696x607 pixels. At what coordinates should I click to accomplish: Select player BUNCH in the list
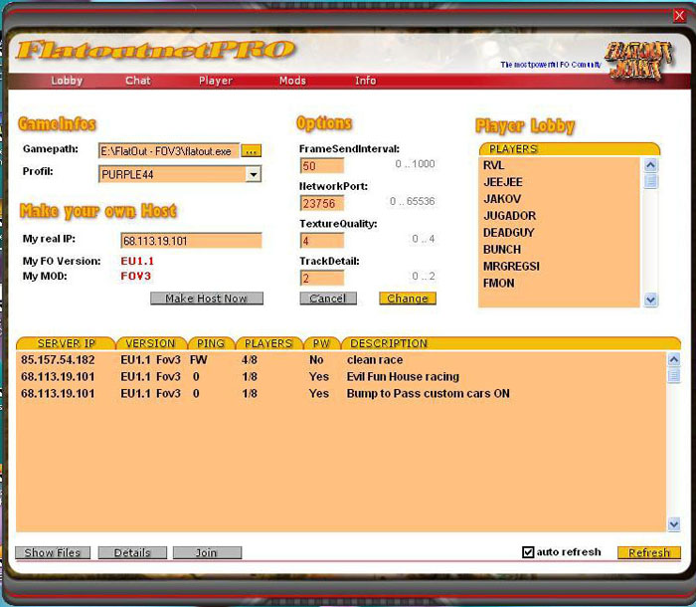(559, 250)
